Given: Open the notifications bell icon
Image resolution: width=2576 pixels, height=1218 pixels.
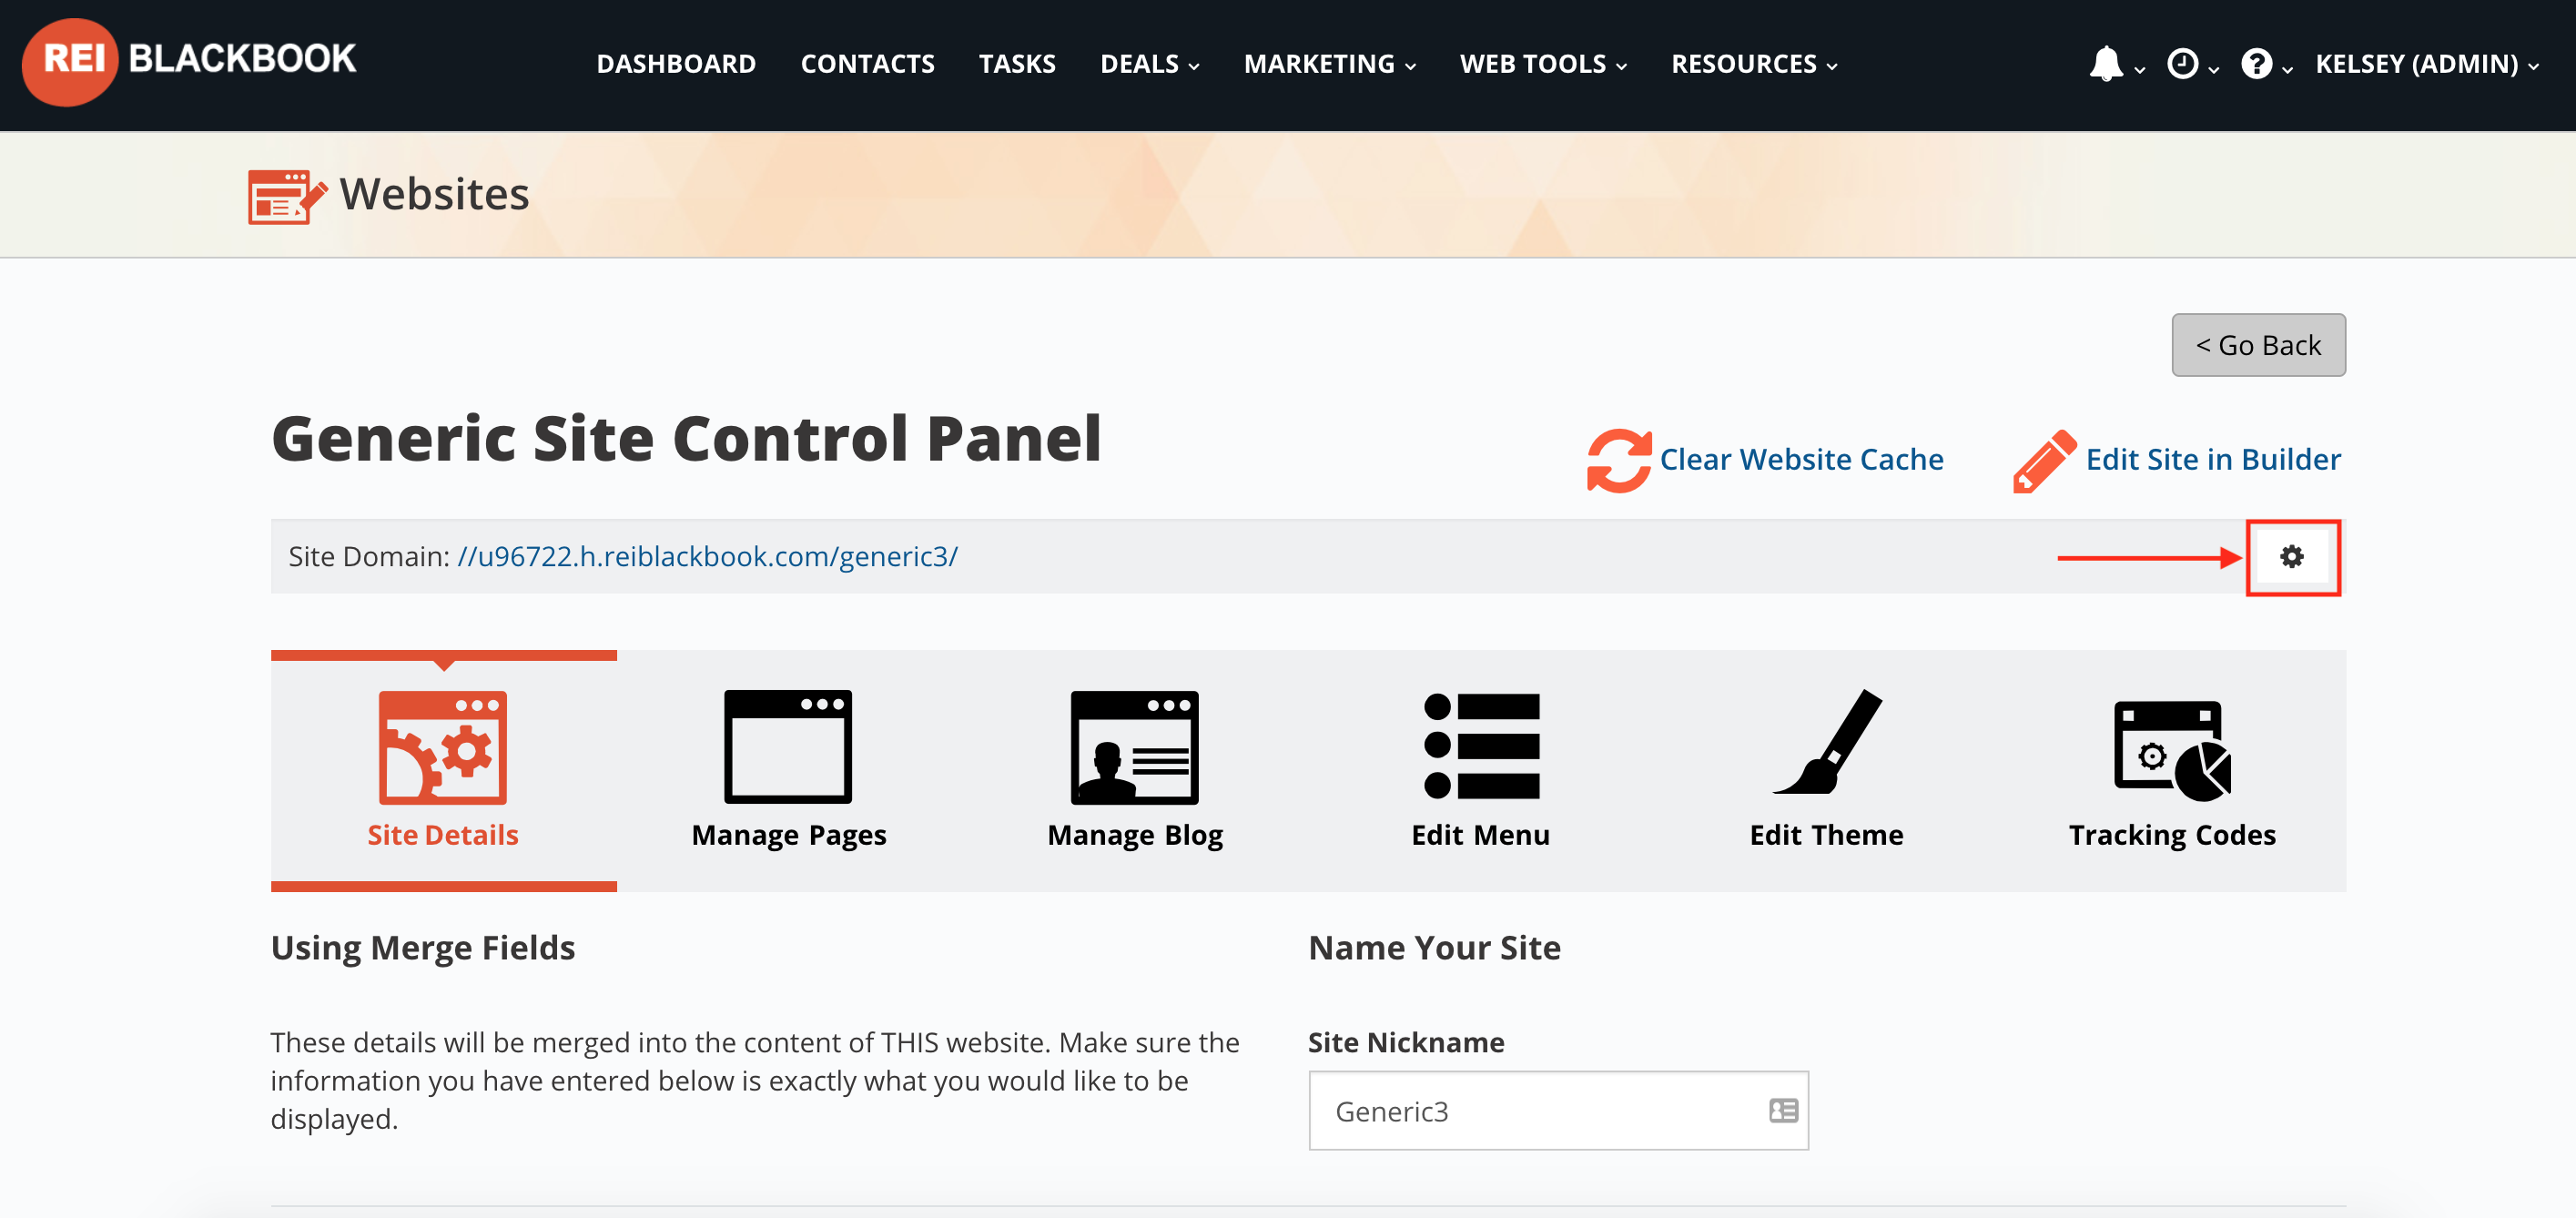Looking at the screenshot, I should point(2106,63).
